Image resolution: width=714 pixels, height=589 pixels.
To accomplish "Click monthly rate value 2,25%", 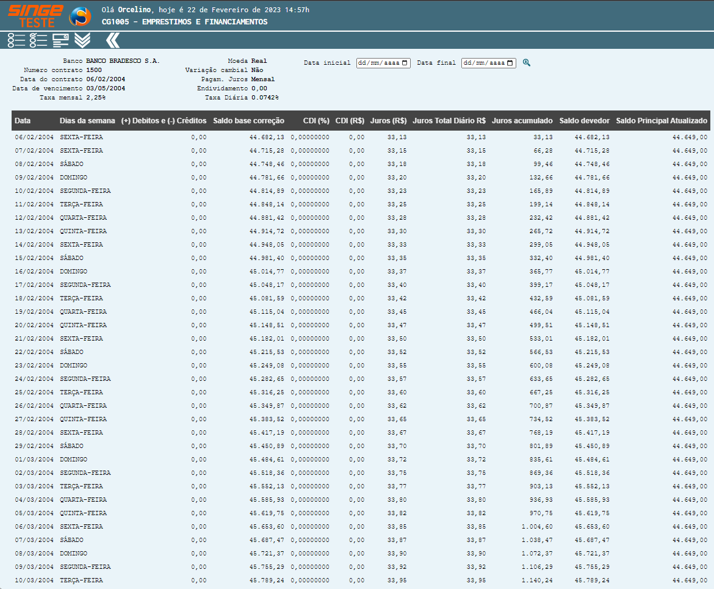I will click(x=96, y=98).
